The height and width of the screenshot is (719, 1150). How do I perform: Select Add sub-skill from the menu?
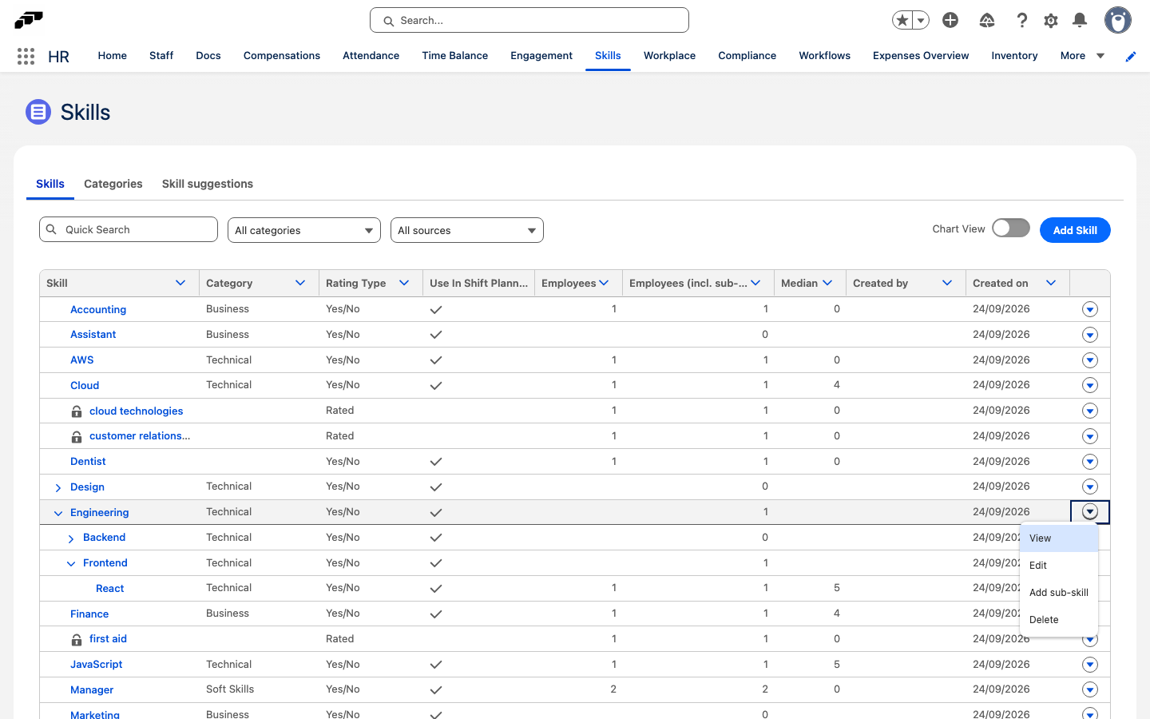tap(1059, 593)
